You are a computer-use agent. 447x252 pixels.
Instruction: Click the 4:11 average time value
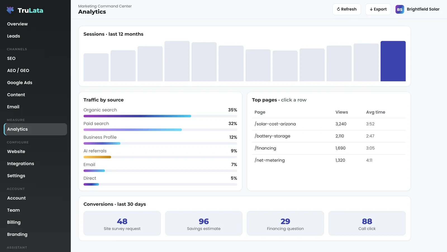click(x=369, y=160)
